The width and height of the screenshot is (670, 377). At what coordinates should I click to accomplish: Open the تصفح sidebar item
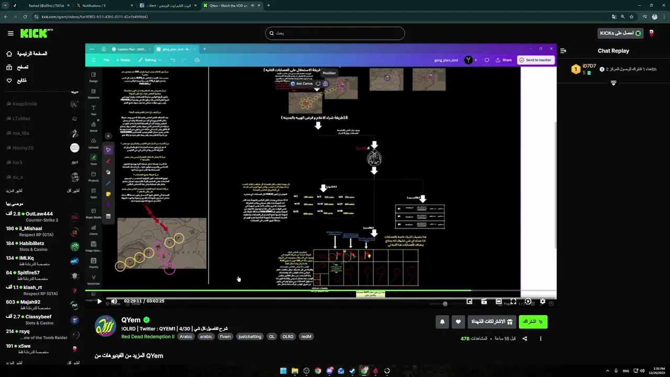click(x=23, y=67)
